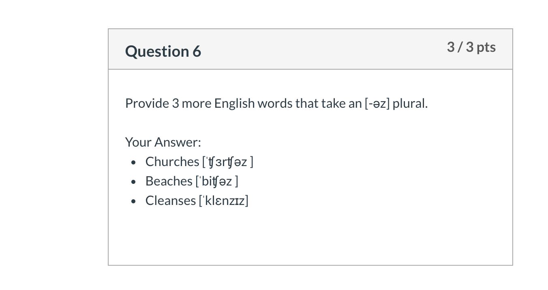Click the Cleanses IPA transcription [ˈklɛnzɪz]

click(x=223, y=200)
